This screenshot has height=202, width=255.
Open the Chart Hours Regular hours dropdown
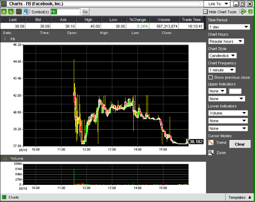[226, 41]
